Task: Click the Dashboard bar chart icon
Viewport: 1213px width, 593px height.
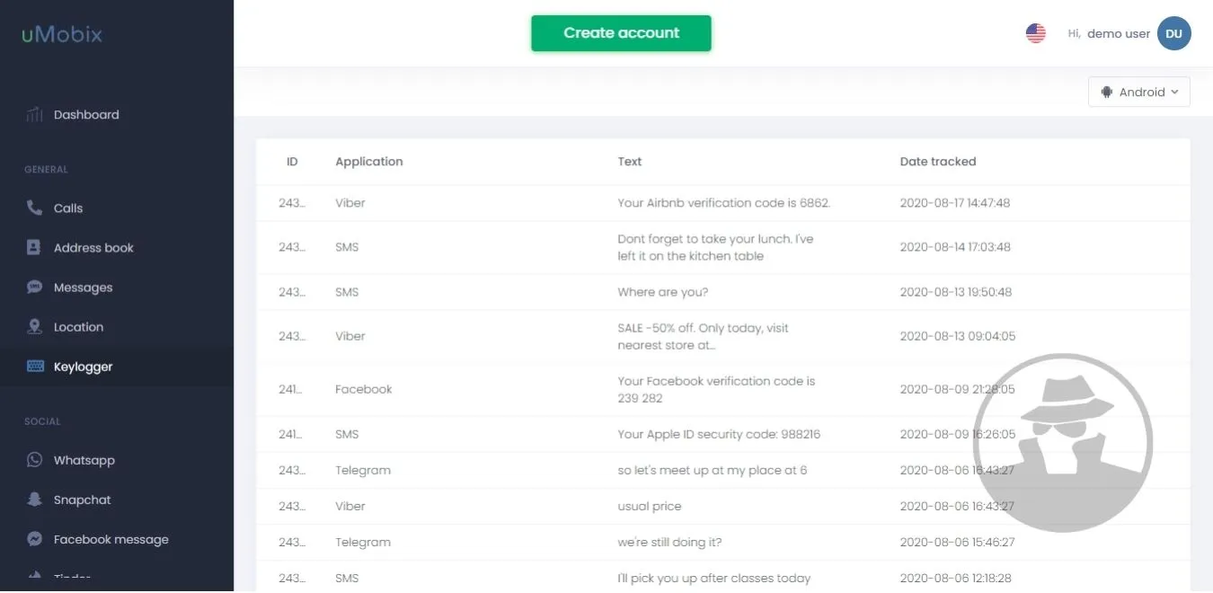Action: pyautogui.click(x=34, y=114)
